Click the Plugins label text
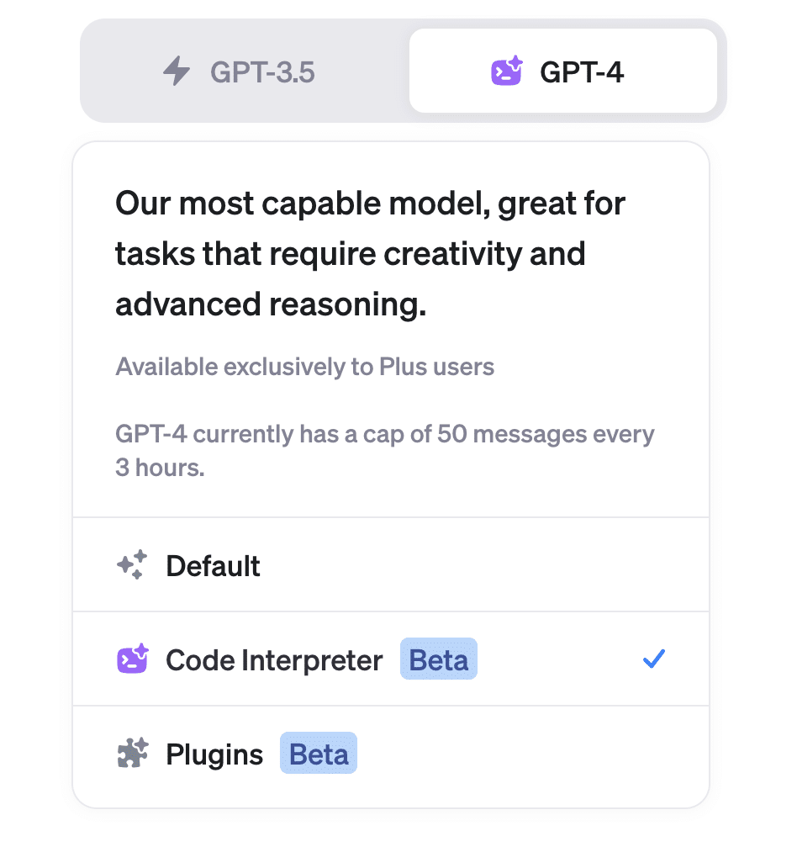797x868 pixels. (214, 754)
